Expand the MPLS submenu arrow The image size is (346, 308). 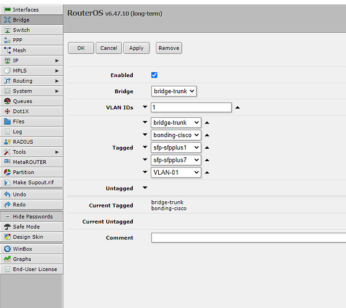tap(57, 71)
